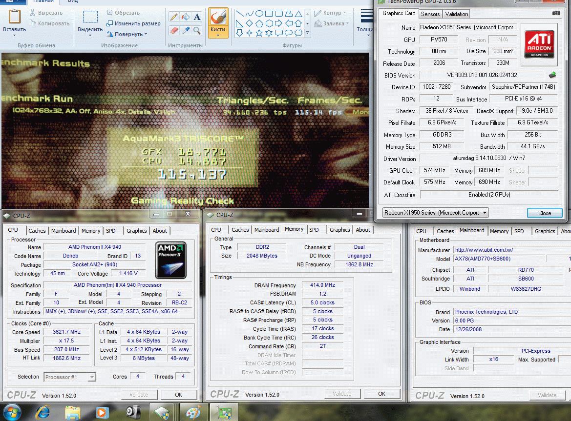Click the Кисти brushes icon
The image size is (571, 421).
pos(218,17)
